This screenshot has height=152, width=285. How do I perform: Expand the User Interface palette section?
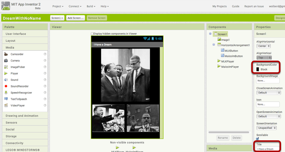(25, 34)
